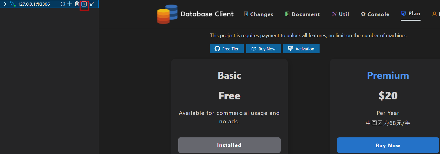Image resolution: width=440 pixels, height=154 pixels.
Task: Click the Per Year text
Action: coord(388,113)
